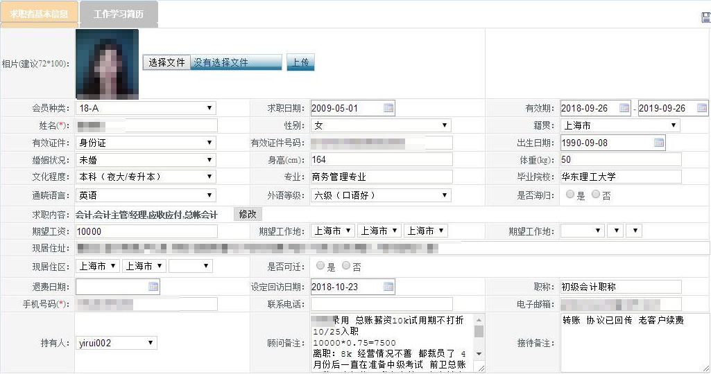
Task: Click the 职称 field 初级会计职称
Action: click(x=621, y=287)
